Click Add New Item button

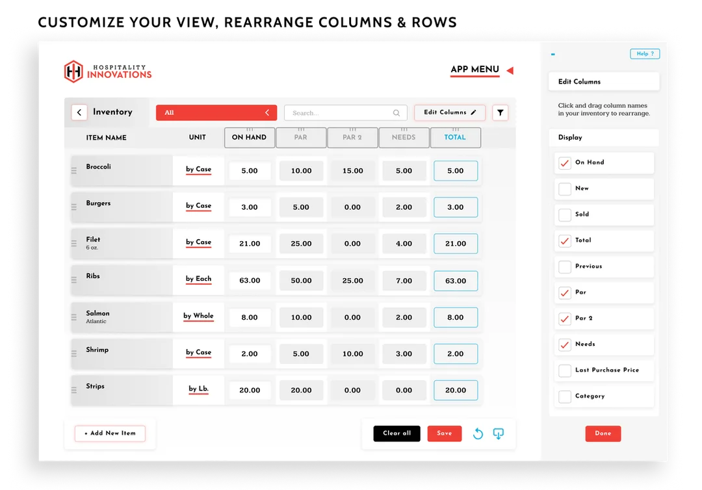click(110, 433)
